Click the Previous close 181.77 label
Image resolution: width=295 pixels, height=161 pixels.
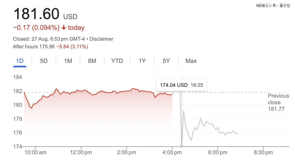pos(278,102)
